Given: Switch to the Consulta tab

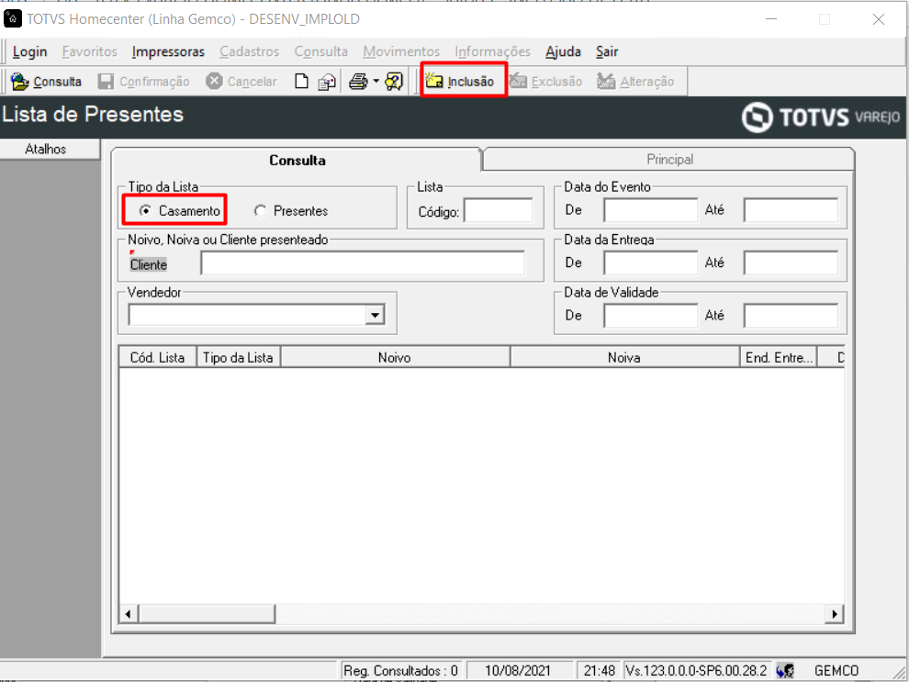Looking at the screenshot, I should pyautogui.click(x=297, y=160).
